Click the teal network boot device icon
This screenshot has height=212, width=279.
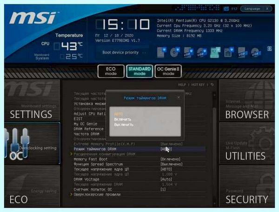(x=215, y=53)
